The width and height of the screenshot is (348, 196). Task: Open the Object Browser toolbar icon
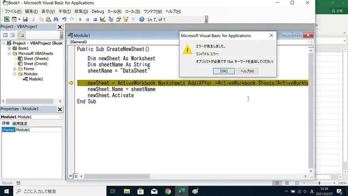click(126, 19)
